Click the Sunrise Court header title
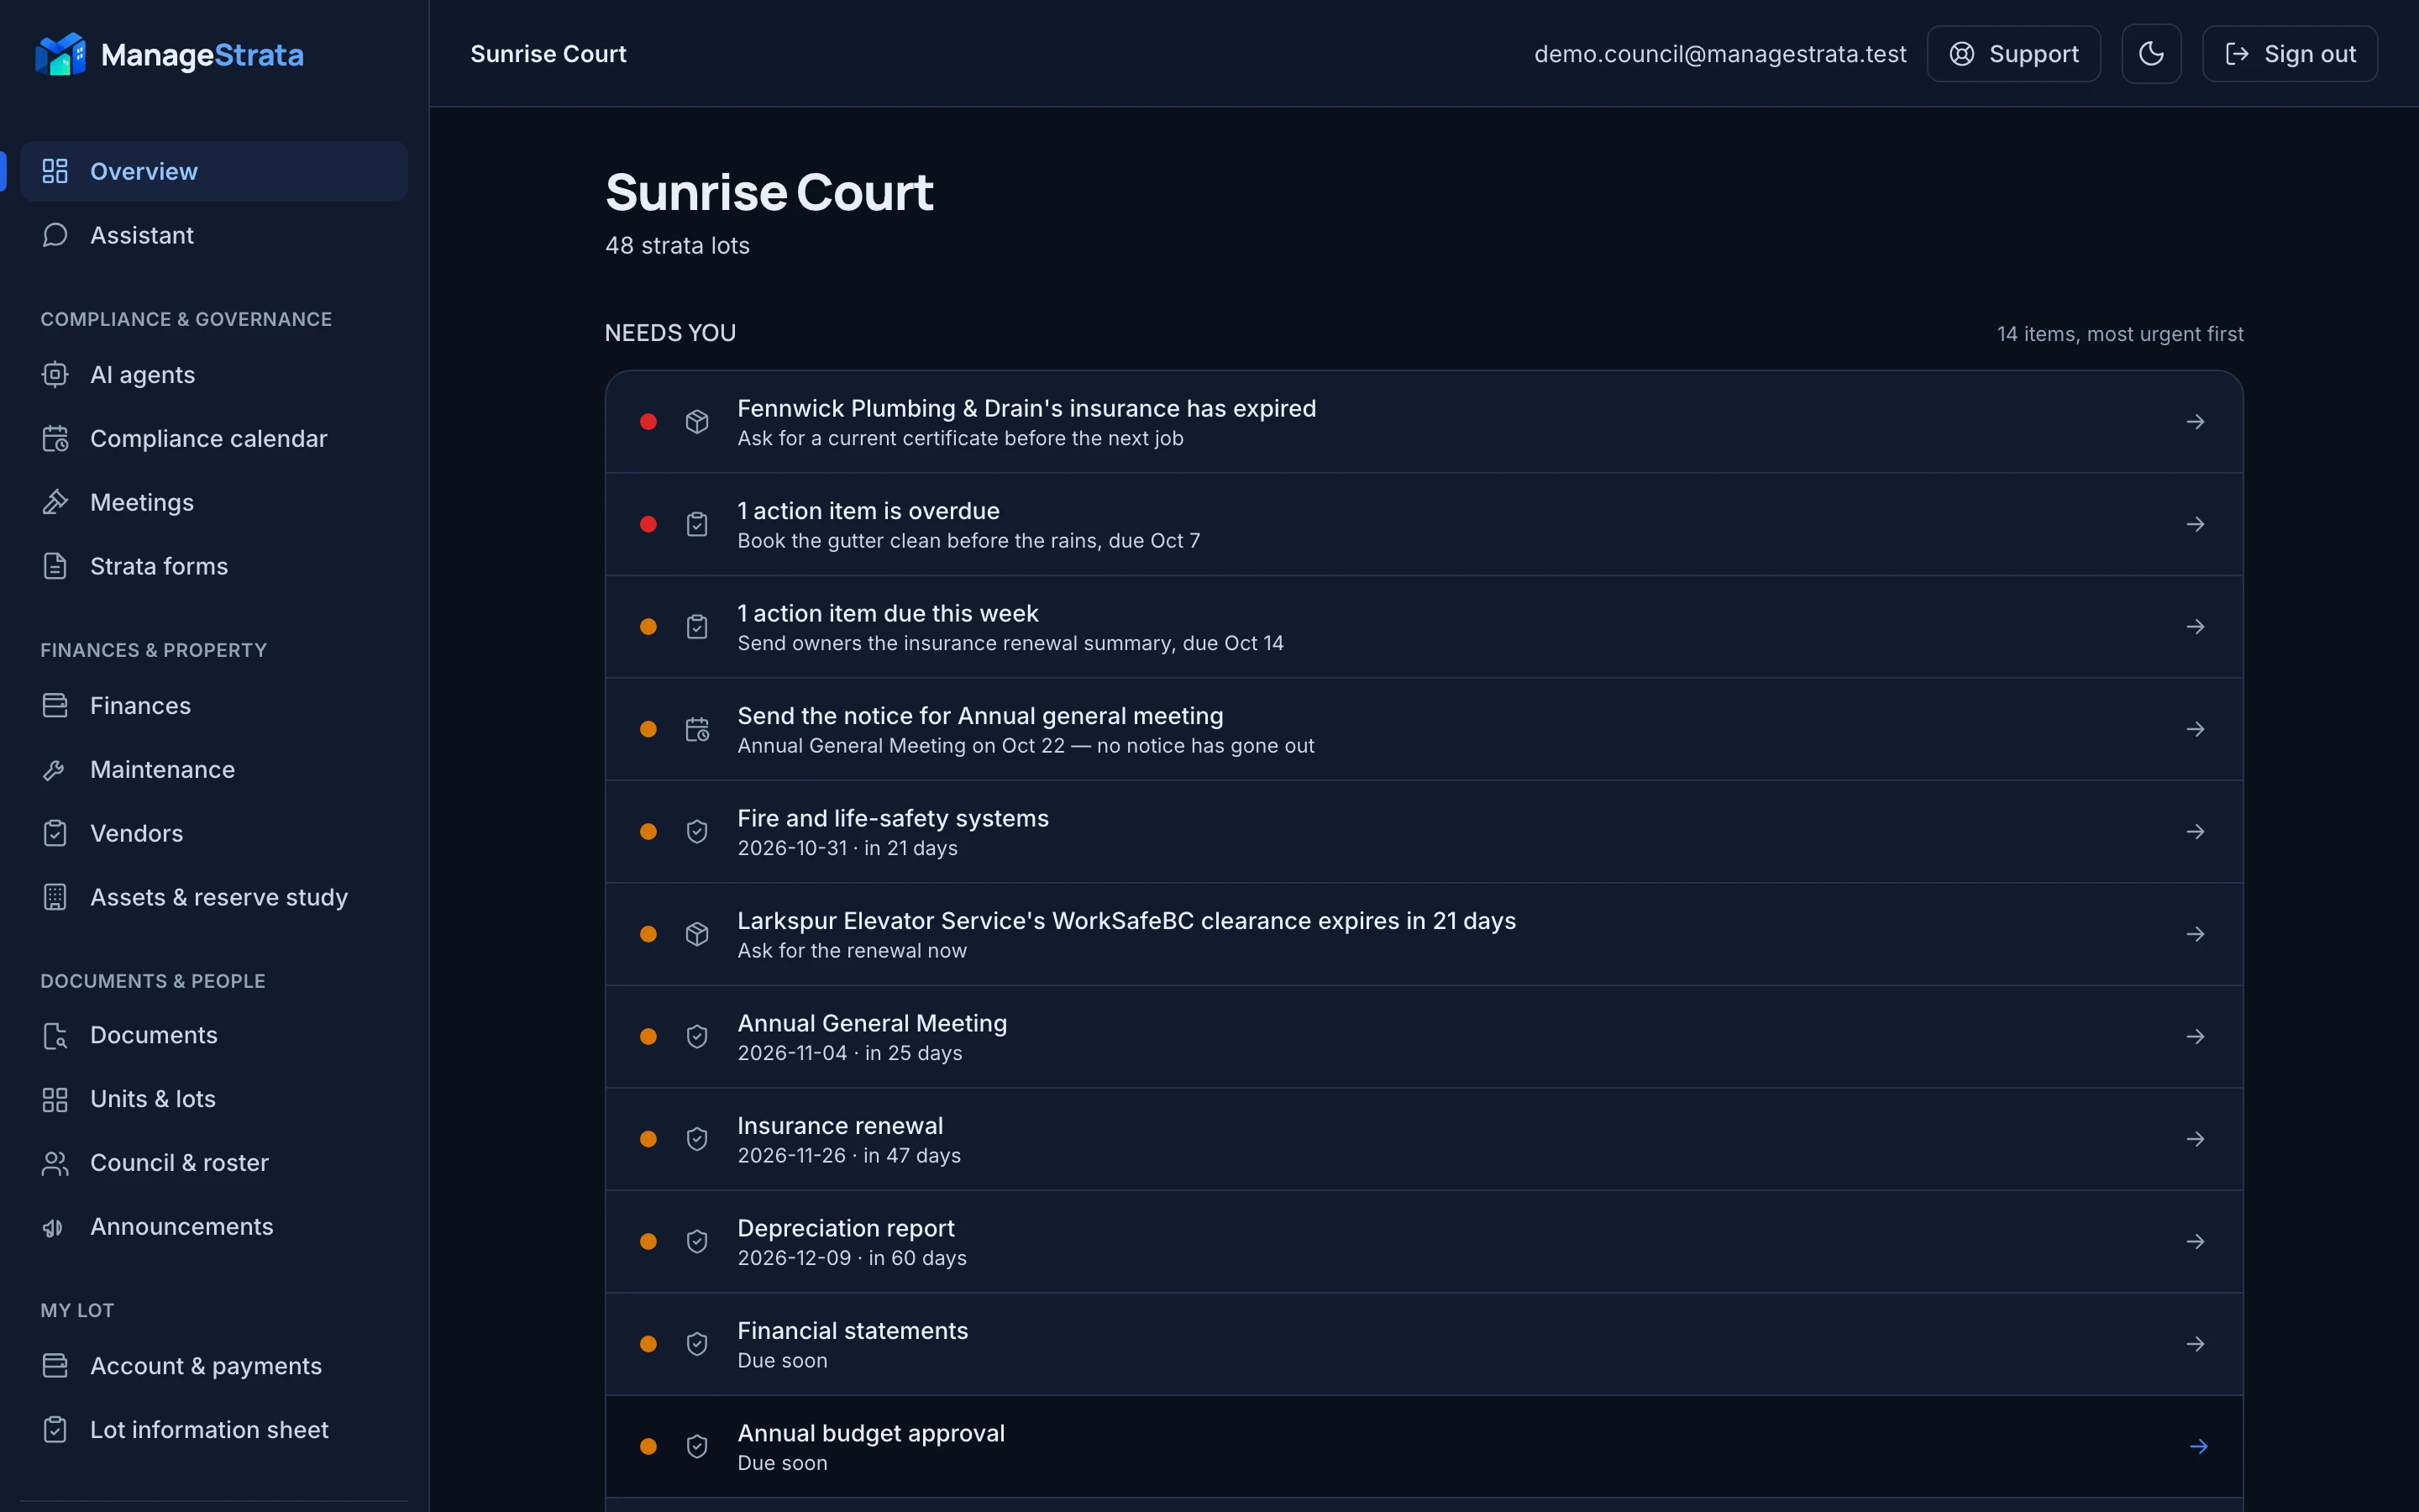2419x1512 pixels. [548, 54]
